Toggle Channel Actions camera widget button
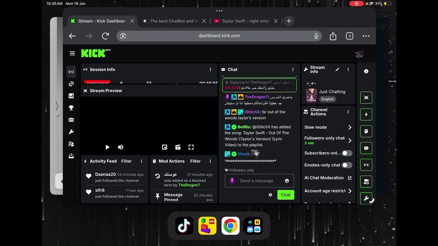 [366, 182]
